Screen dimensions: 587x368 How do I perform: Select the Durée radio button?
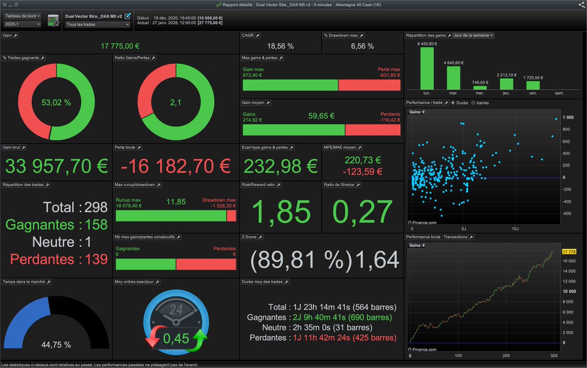[452, 103]
